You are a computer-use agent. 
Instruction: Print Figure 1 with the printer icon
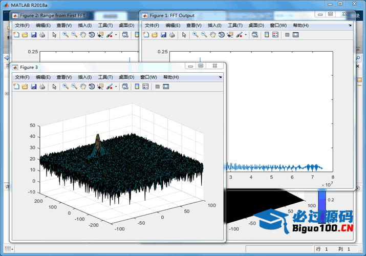(172, 35)
